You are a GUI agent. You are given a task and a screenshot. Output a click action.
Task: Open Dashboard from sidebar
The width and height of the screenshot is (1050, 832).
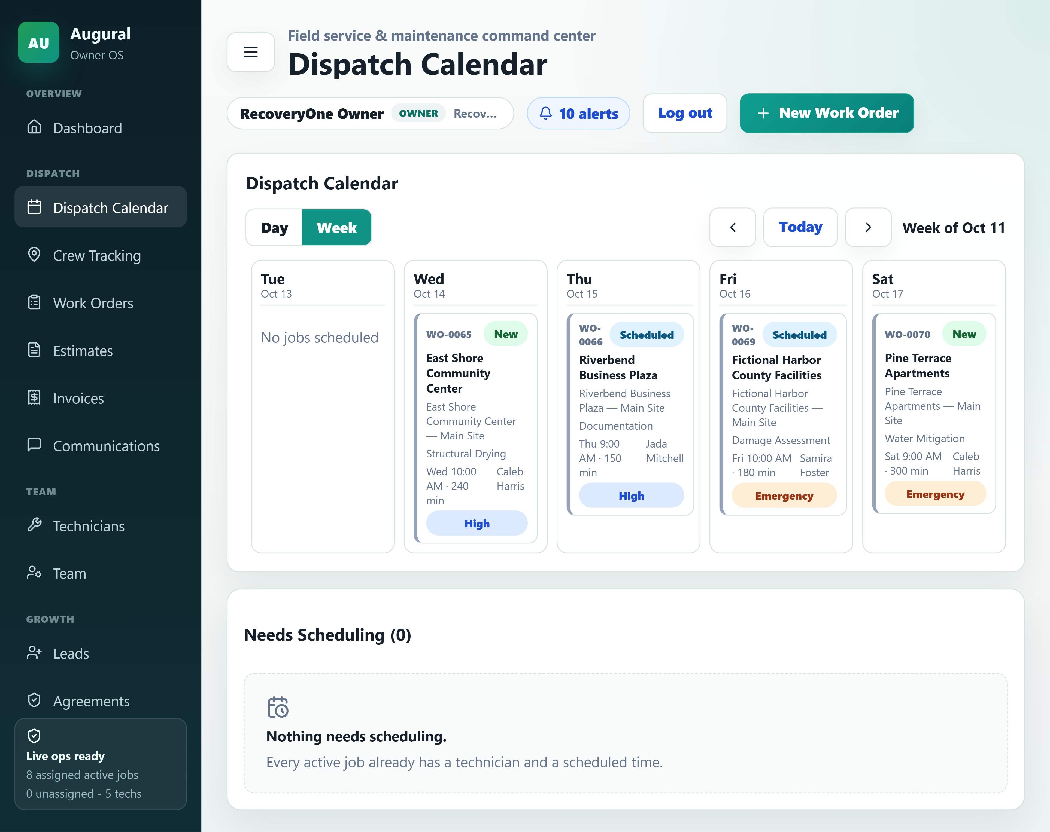(x=101, y=127)
